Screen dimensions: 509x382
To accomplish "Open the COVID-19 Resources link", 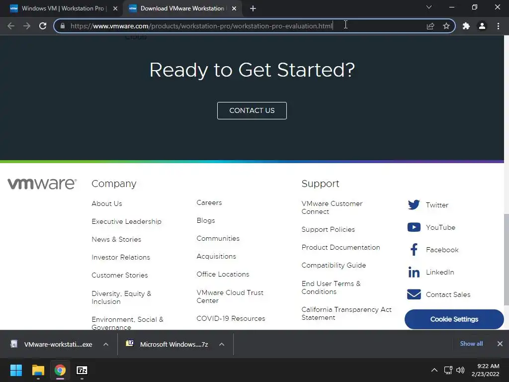I will [231, 318].
